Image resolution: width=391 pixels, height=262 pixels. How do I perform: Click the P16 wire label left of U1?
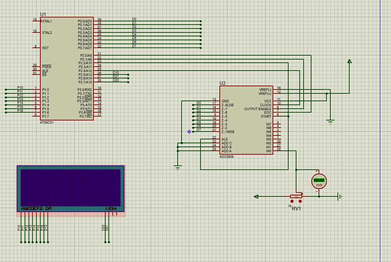pyautogui.click(x=20, y=111)
